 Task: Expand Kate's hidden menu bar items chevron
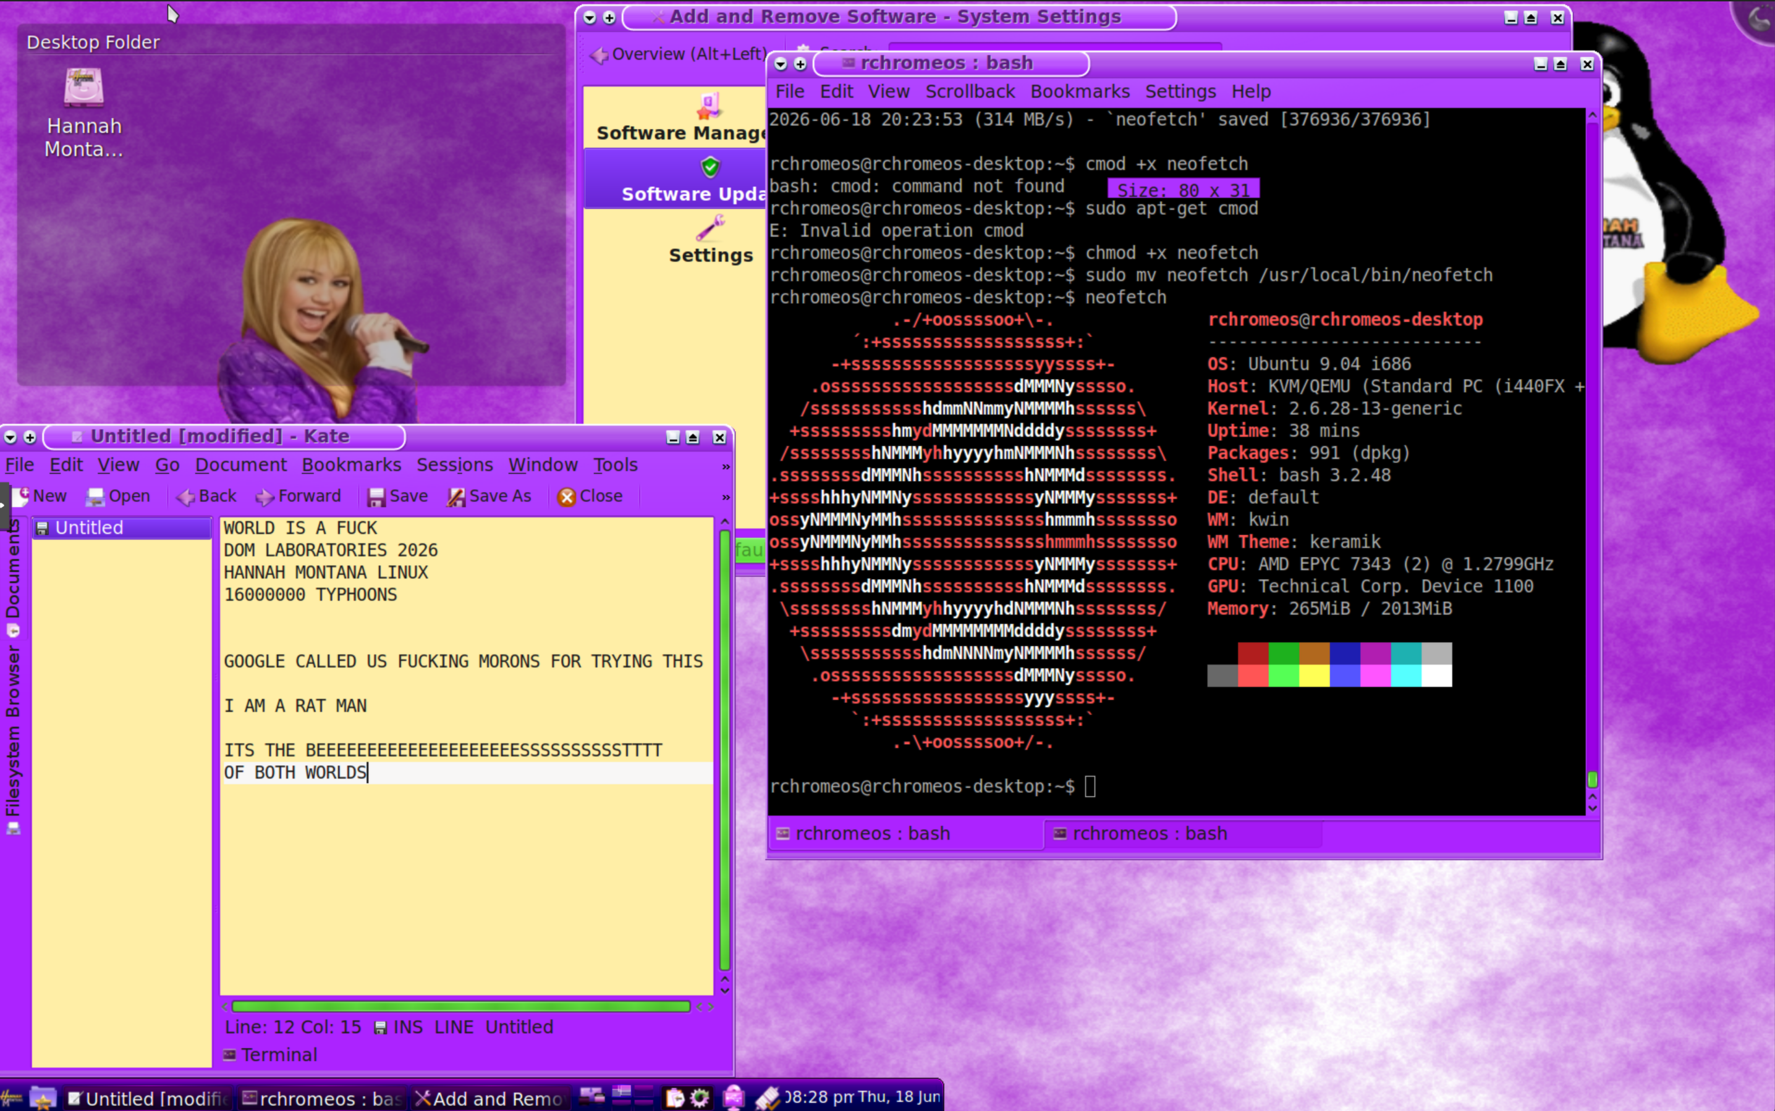tap(726, 467)
